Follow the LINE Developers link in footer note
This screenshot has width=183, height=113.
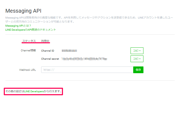[34, 91]
